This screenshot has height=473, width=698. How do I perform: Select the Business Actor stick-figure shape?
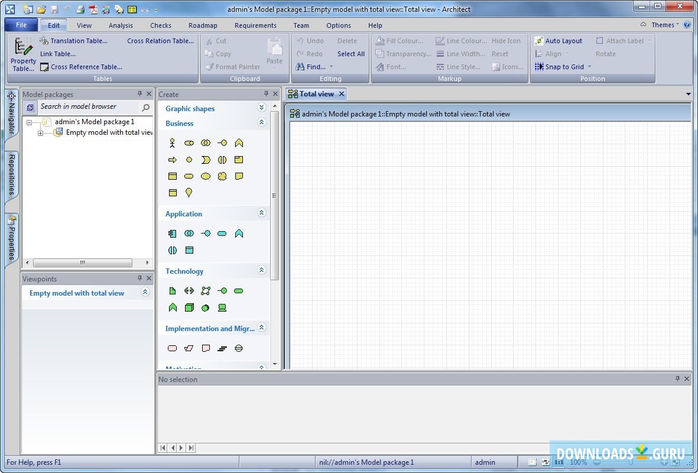pyautogui.click(x=172, y=143)
